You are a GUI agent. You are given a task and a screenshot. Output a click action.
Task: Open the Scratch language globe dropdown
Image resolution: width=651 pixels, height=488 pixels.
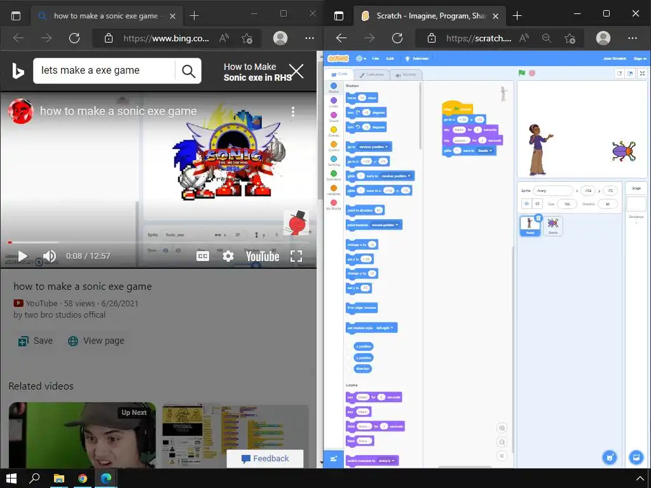pos(360,58)
